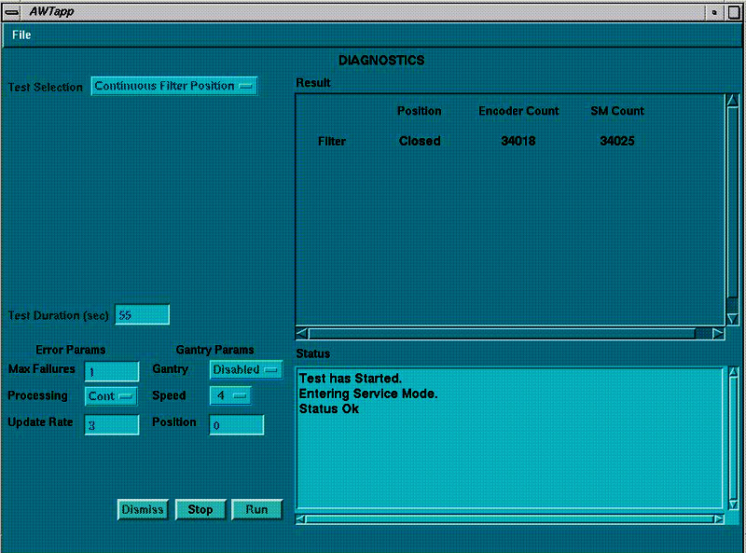The image size is (746, 553).
Task: Select the Update Rate input field
Action: tap(111, 424)
